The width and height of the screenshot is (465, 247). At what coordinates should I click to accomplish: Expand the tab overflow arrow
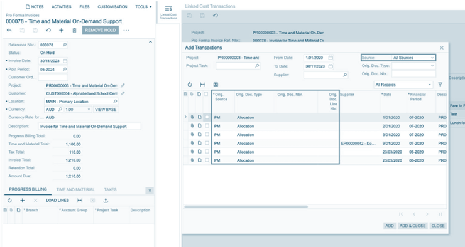coord(150,191)
